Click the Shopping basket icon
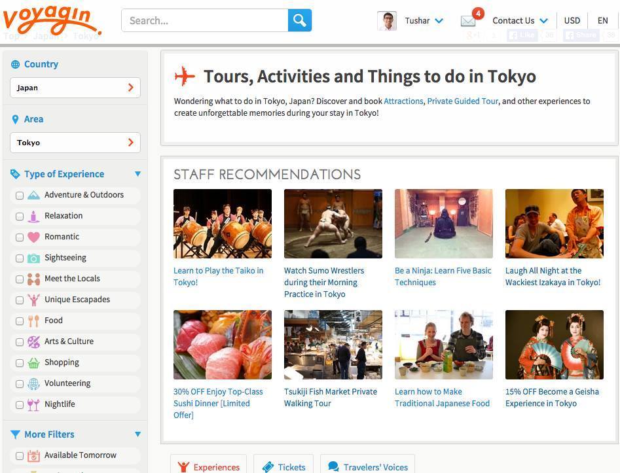 tap(33, 363)
